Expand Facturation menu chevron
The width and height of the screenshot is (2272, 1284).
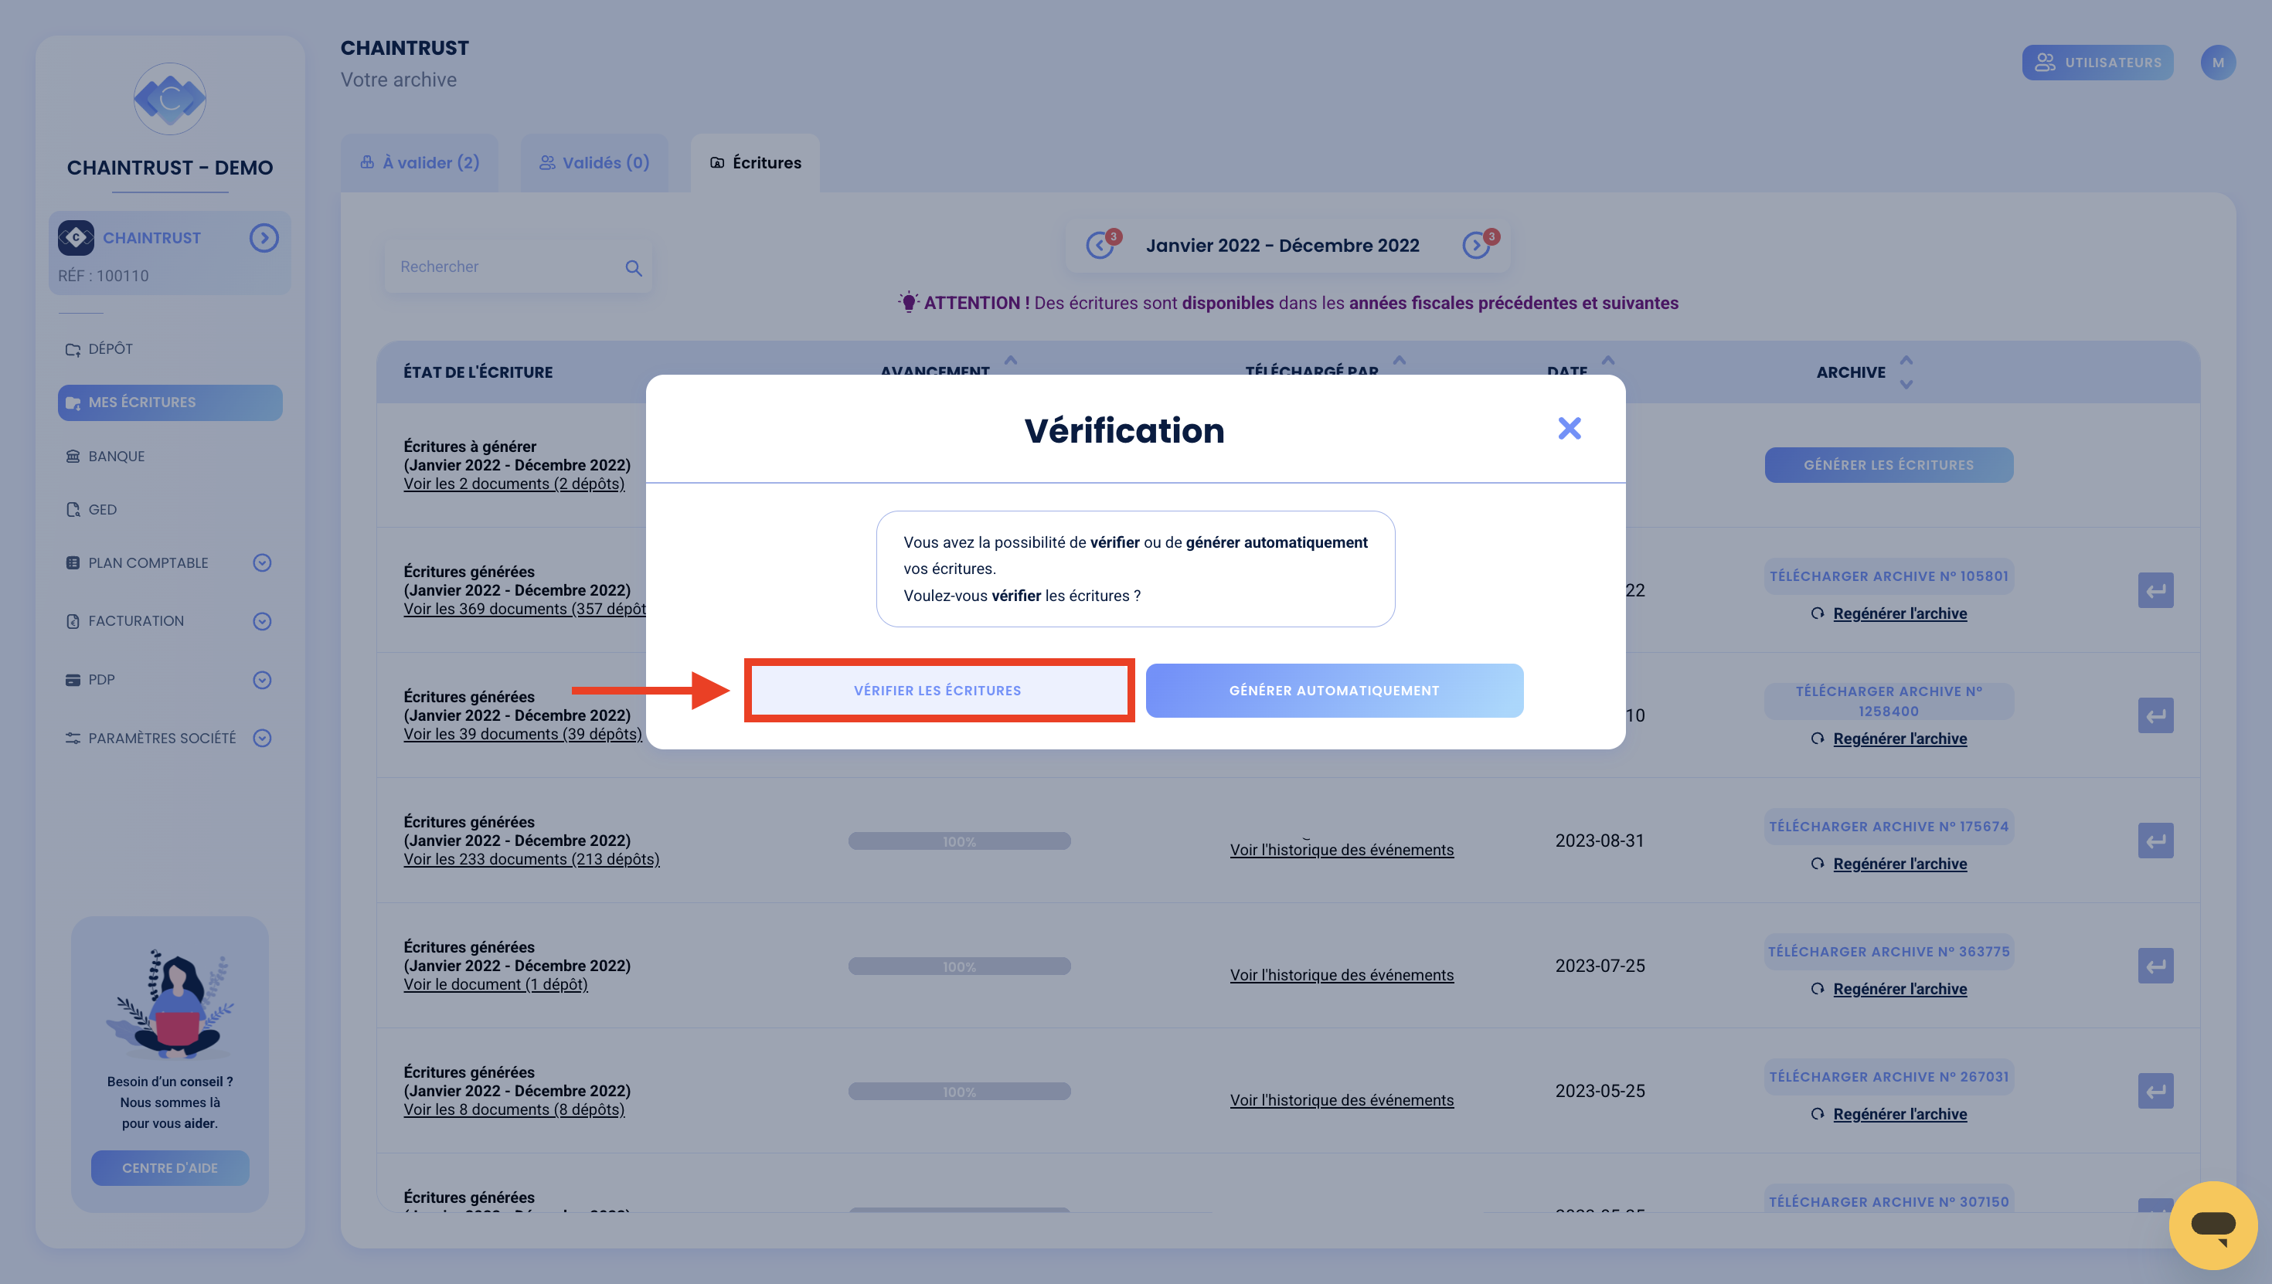coord(262,621)
